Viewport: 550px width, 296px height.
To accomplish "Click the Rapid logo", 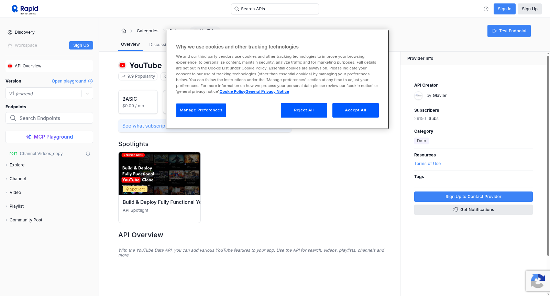I will point(25,9).
